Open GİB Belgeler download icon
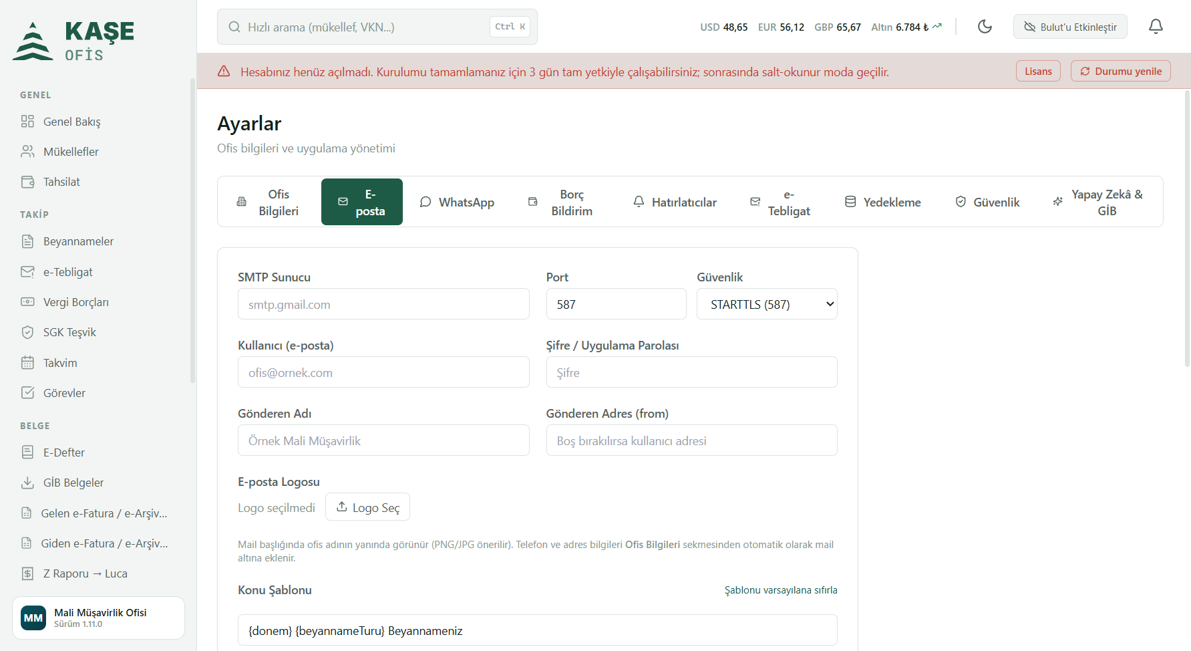This screenshot has width=1191, height=651. [x=27, y=483]
